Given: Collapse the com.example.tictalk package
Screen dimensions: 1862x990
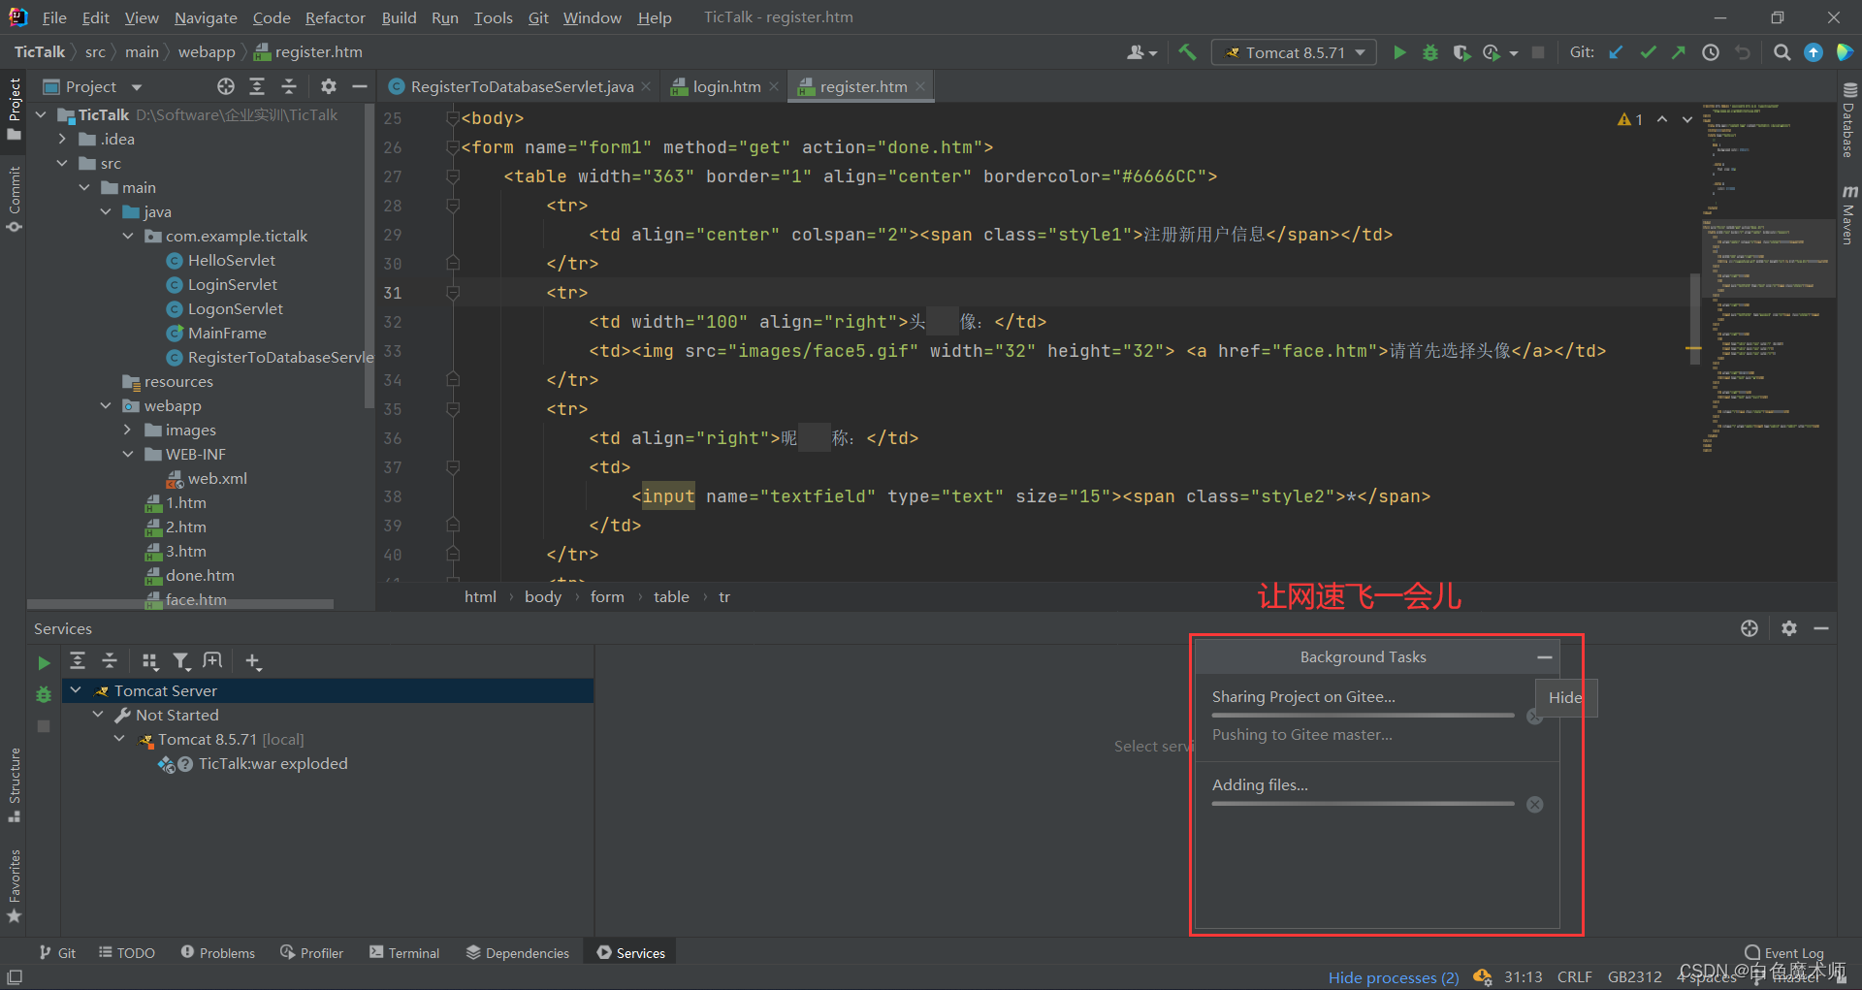Looking at the screenshot, I should coord(128,236).
